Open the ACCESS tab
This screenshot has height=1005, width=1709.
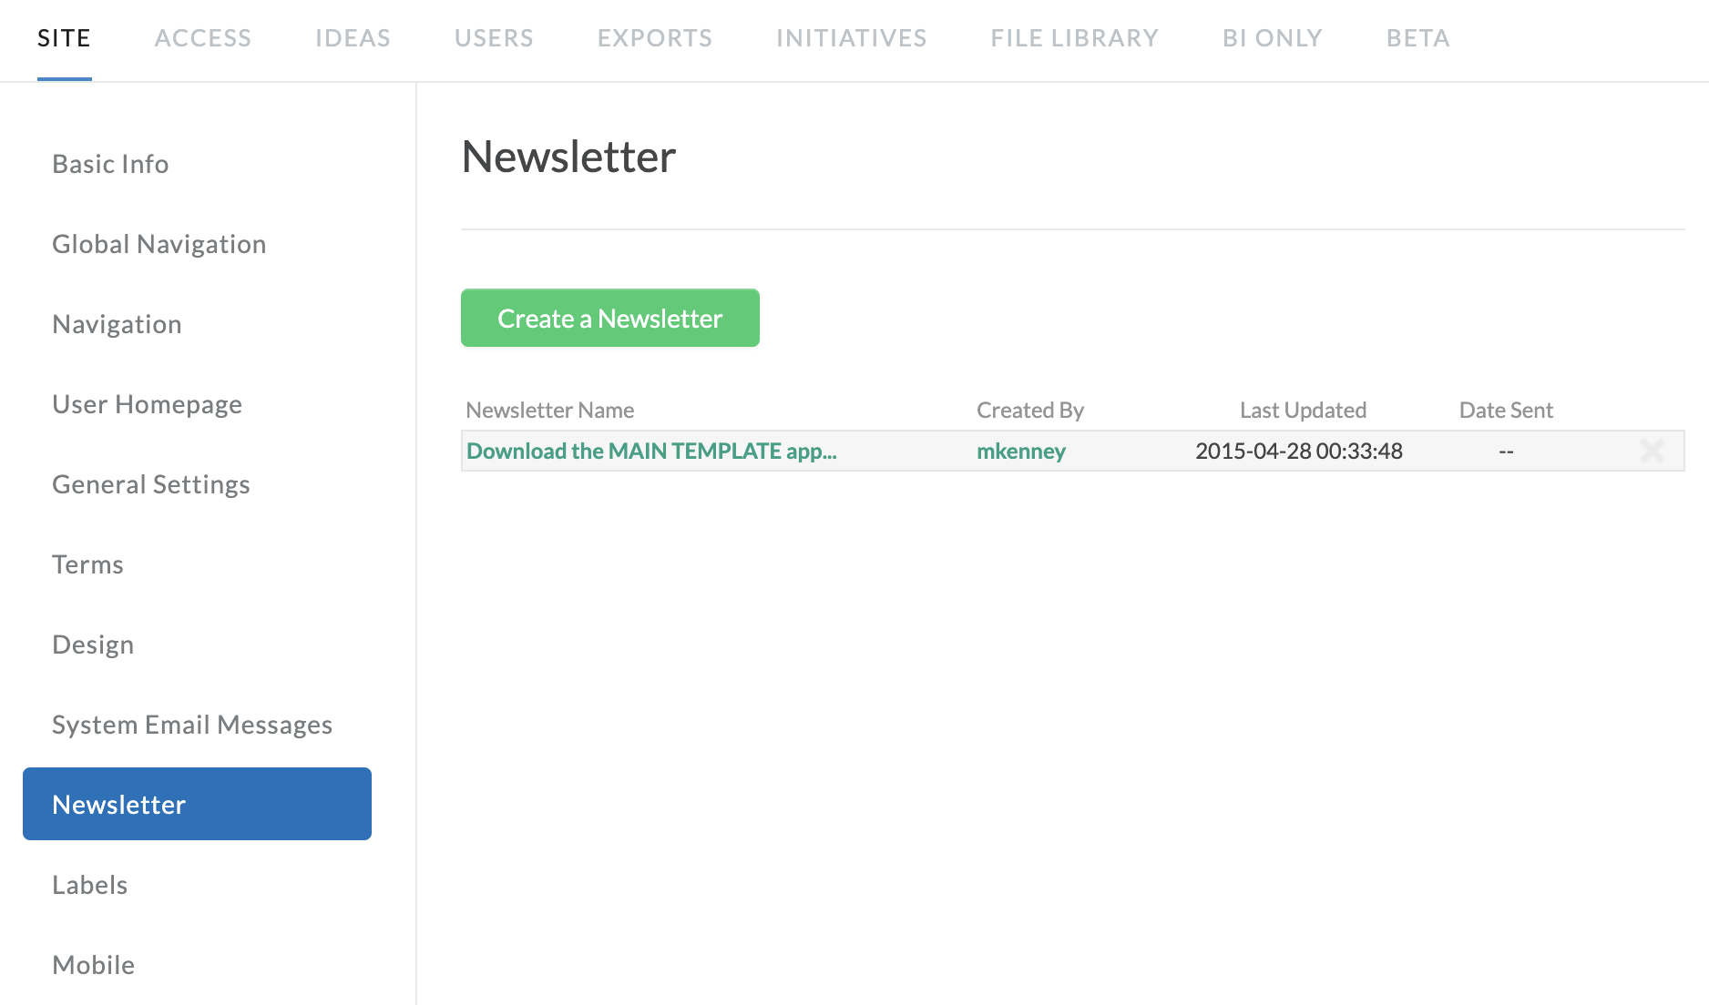pos(203,38)
